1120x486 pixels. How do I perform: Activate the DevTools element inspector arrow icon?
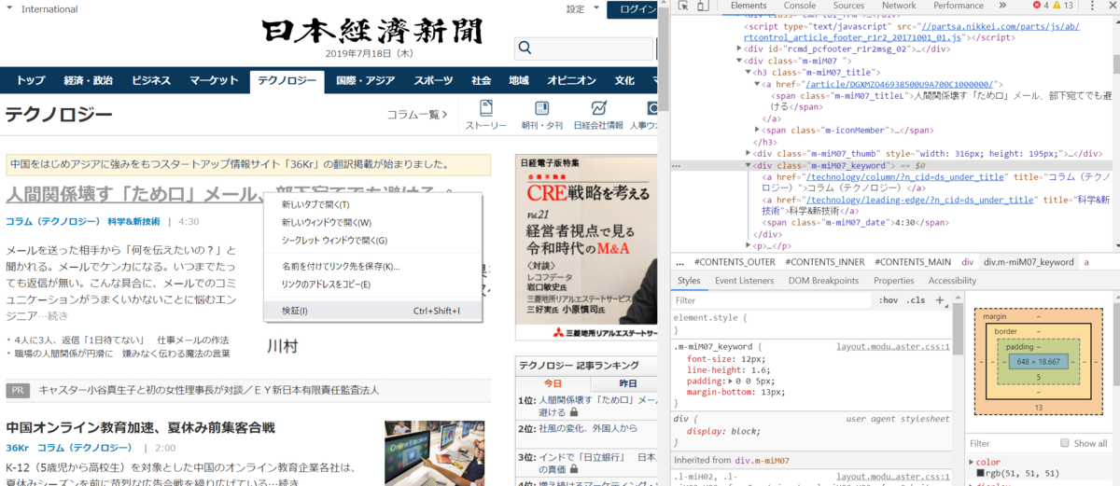(682, 7)
